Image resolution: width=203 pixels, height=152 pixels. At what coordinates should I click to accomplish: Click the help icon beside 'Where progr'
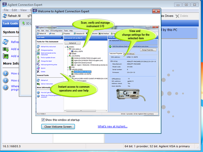pos(6,87)
